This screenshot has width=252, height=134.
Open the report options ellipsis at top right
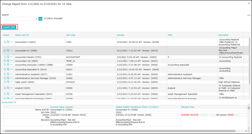click(x=249, y=15)
